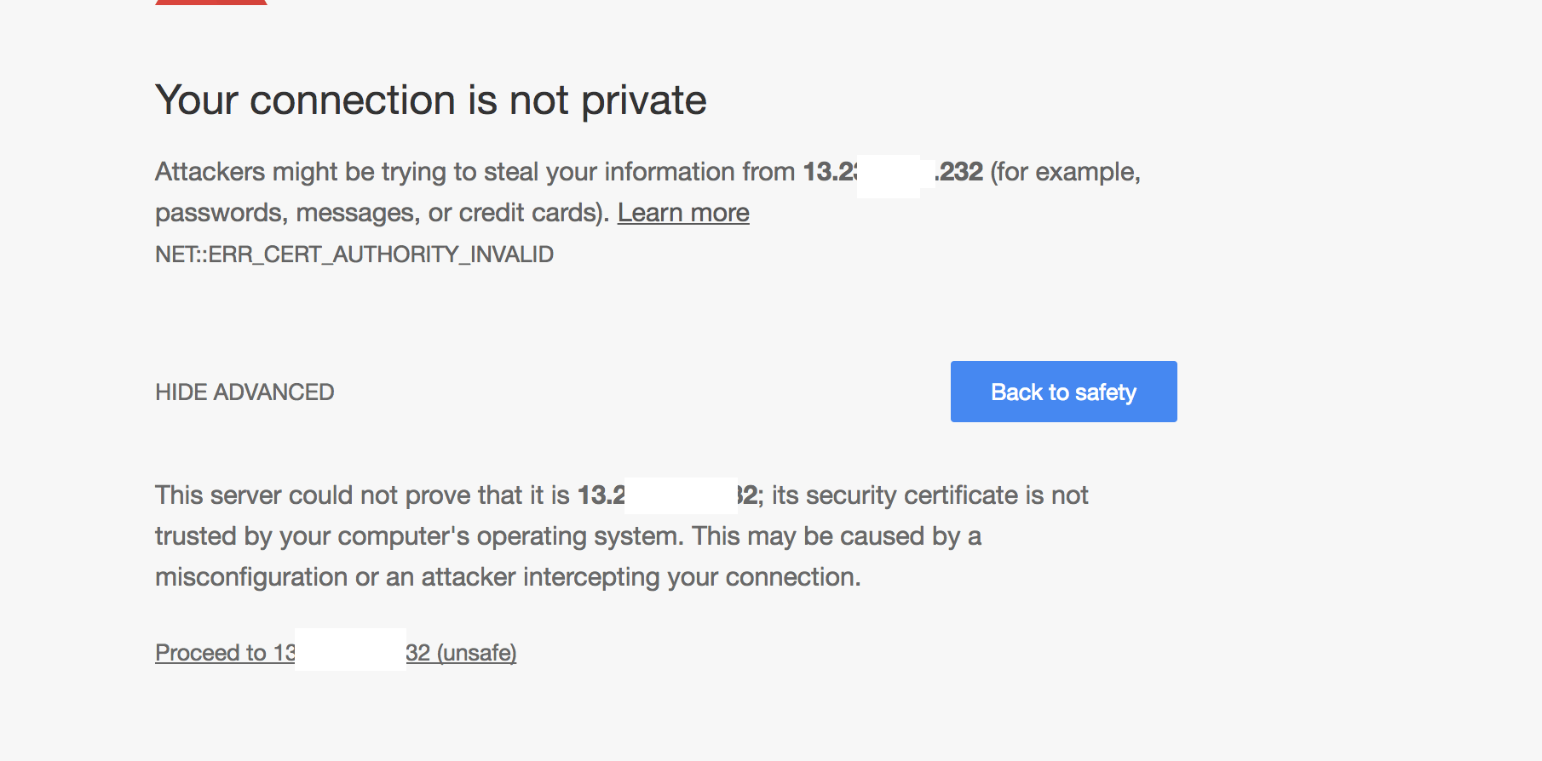The image size is (1542, 761).
Task: Click the NET::ERR_CERT_AUTHORITY_INVALID error code
Action: pyautogui.click(x=354, y=255)
